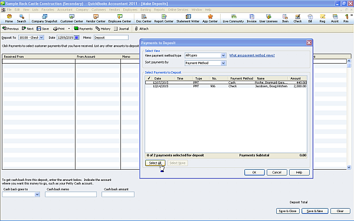The width and height of the screenshot is (354, 221).
Task: Select the 12/15/2015 Cash payment row
Action: point(226,83)
